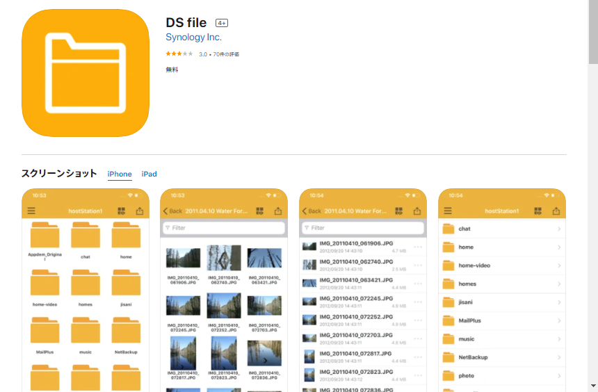Click share icon in third screenshot
Image resolution: width=598 pixels, height=392 pixels.
(x=417, y=211)
